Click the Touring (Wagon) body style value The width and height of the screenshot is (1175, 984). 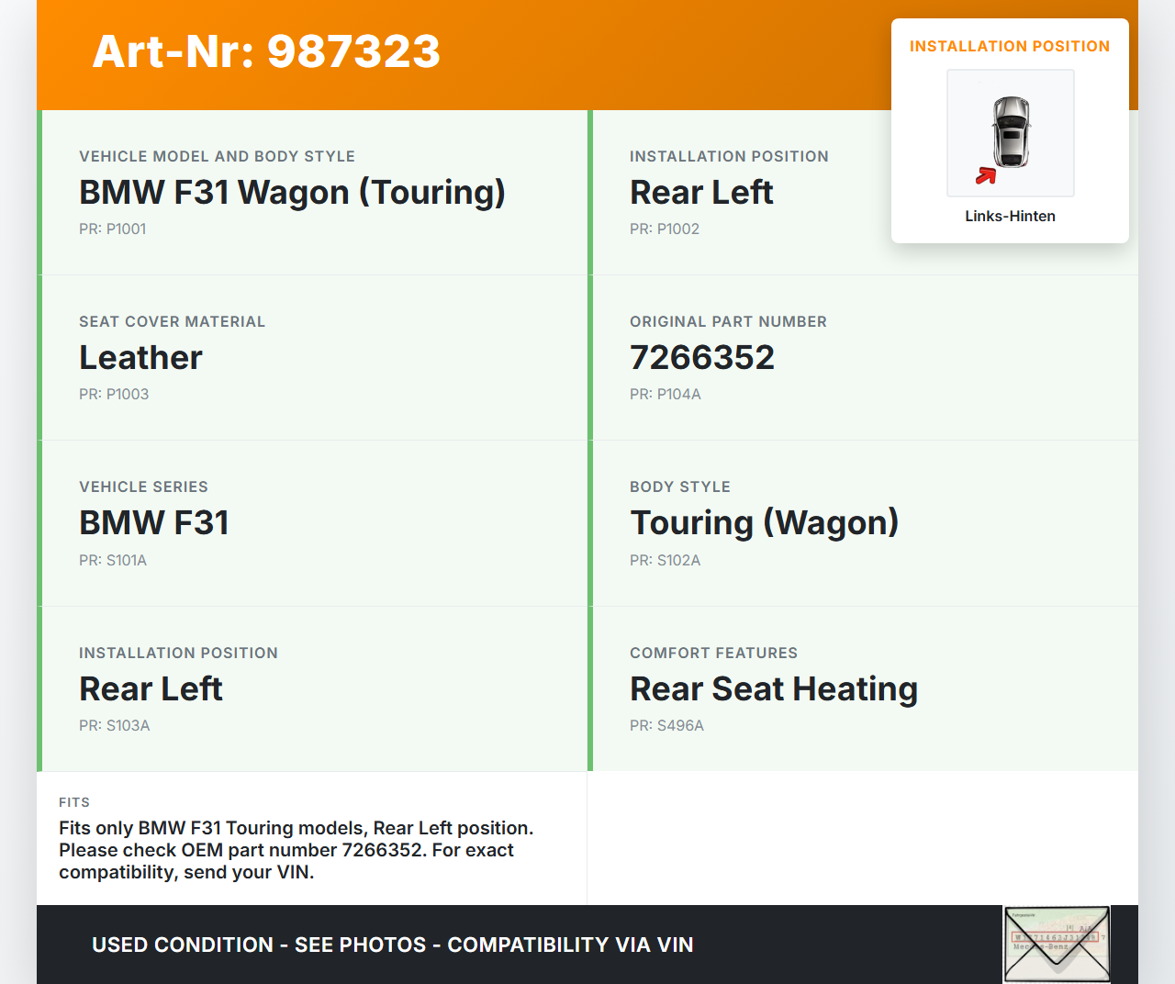(764, 523)
